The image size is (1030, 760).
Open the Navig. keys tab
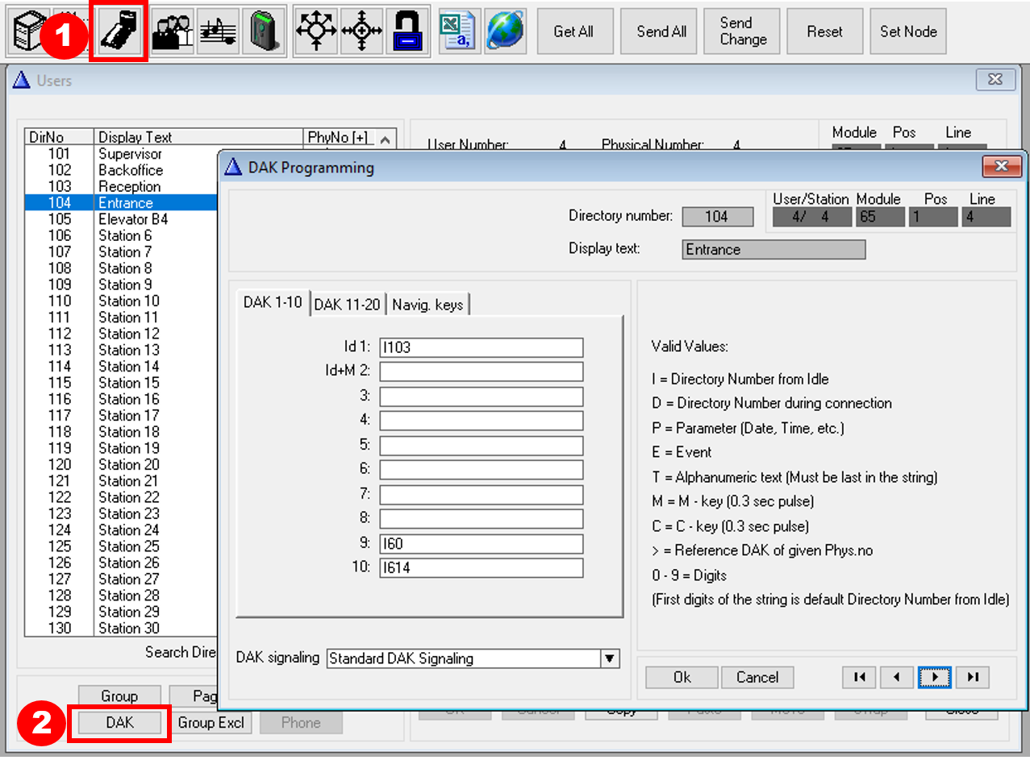point(427,305)
